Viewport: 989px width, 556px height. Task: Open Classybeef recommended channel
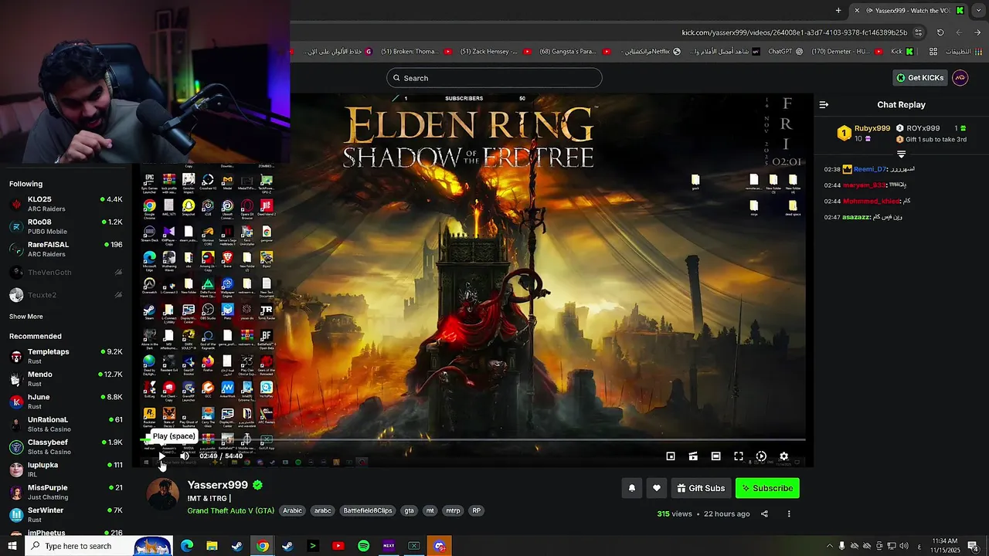point(66,446)
